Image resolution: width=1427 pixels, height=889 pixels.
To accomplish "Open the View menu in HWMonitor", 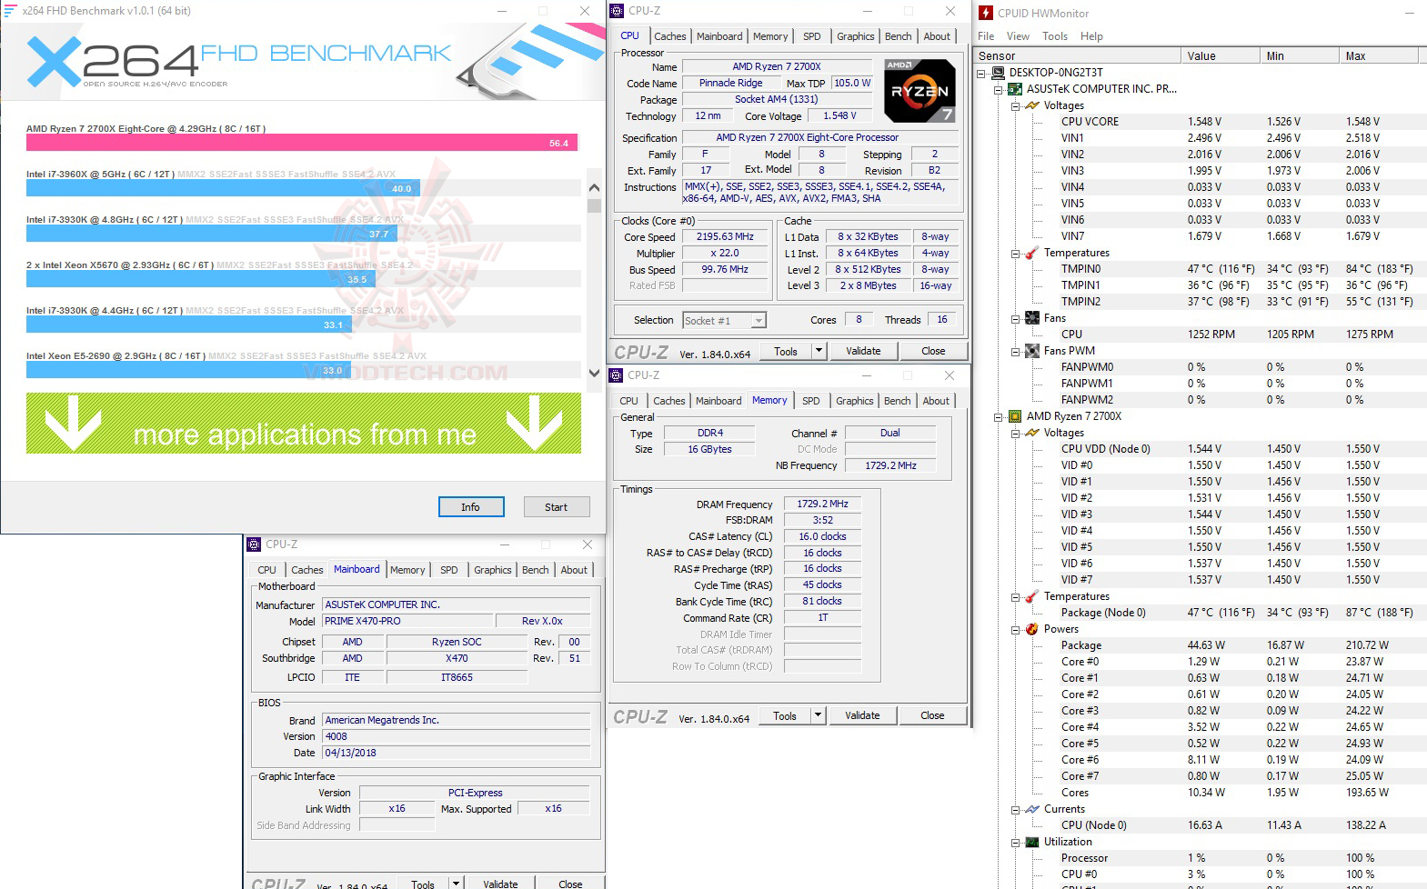I will [1018, 36].
